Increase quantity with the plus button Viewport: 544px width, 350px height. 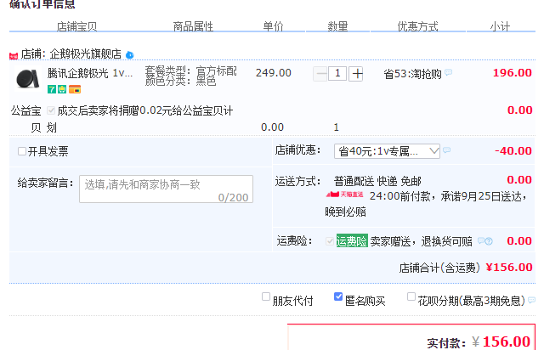(356, 74)
